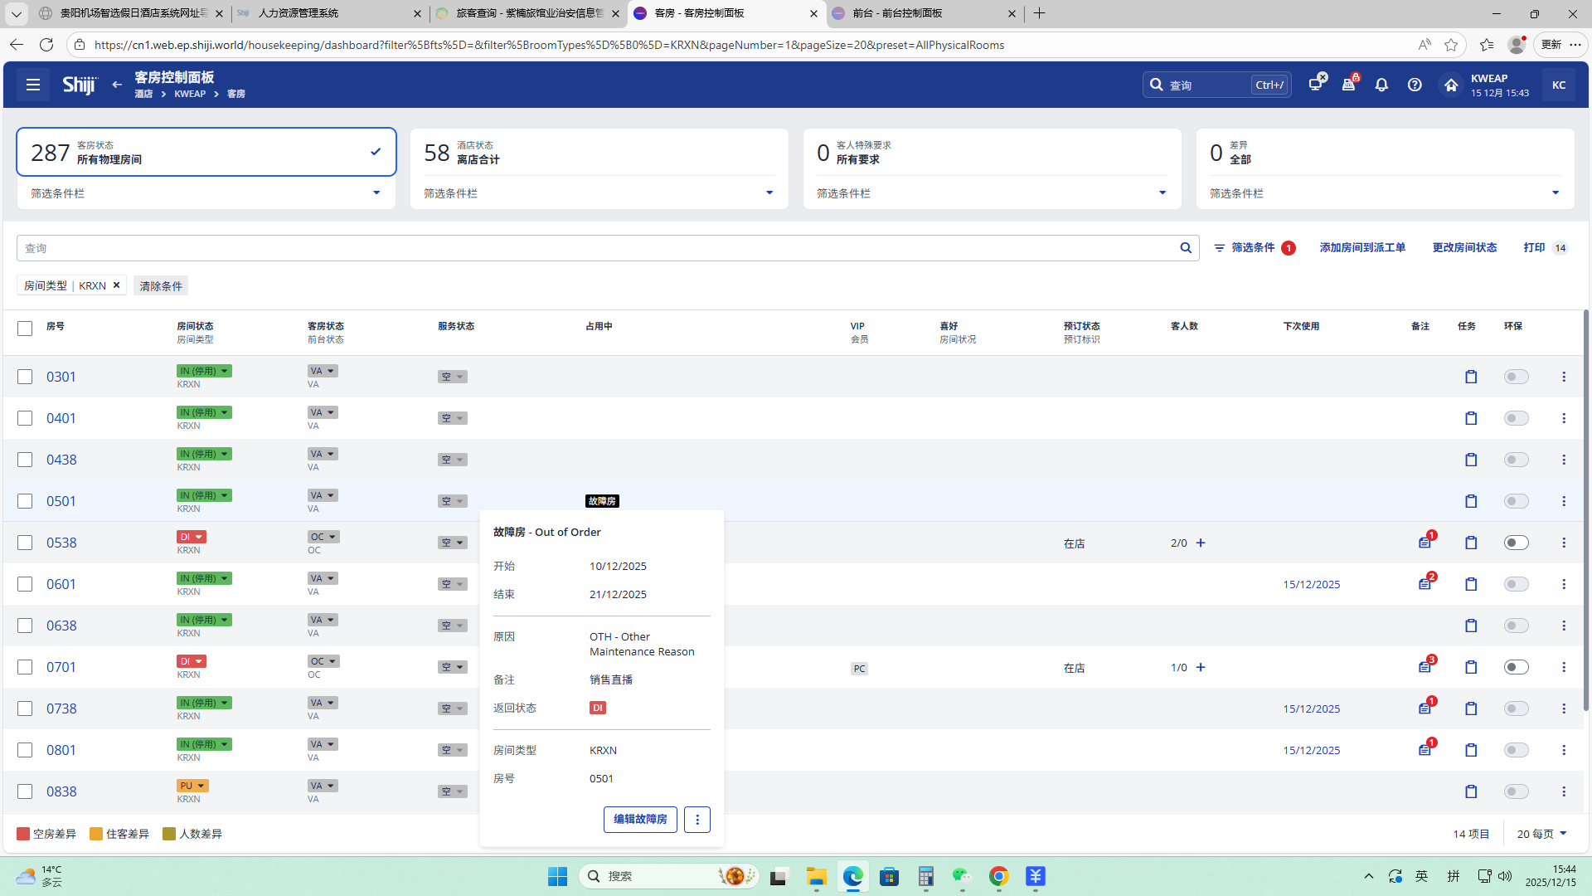Open room 0601 link

[x=61, y=584]
